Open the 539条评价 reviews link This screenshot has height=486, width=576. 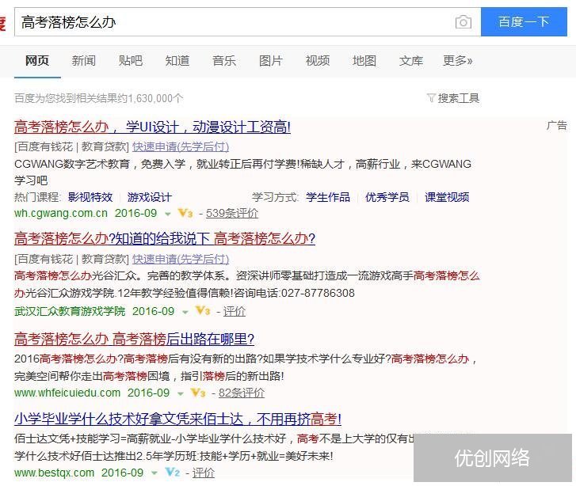(x=232, y=213)
